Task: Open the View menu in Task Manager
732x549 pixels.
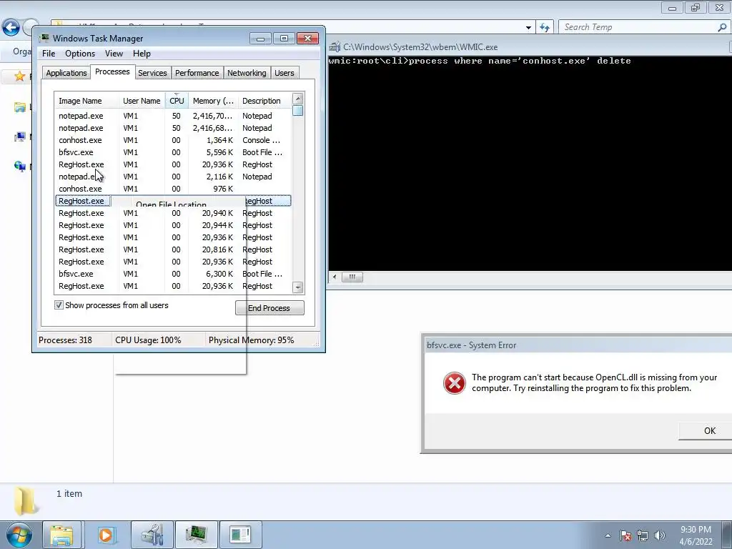Action: (114, 54)
